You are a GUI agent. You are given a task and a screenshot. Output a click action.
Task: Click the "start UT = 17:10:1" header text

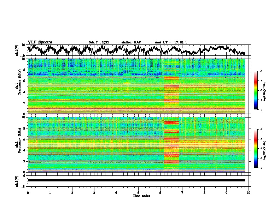[x=171, y=42]
